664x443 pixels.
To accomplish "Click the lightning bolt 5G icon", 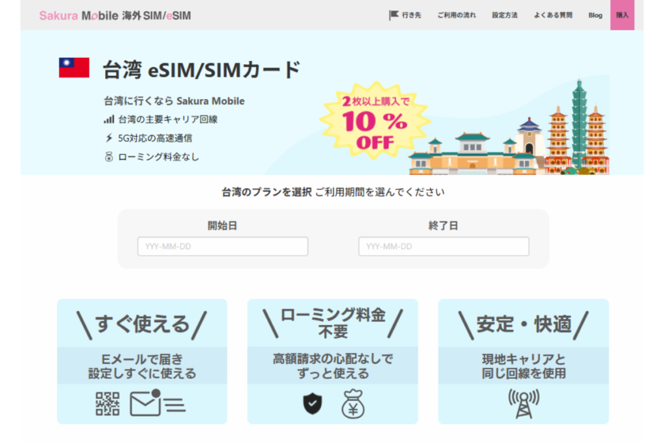I will (109, 138).
